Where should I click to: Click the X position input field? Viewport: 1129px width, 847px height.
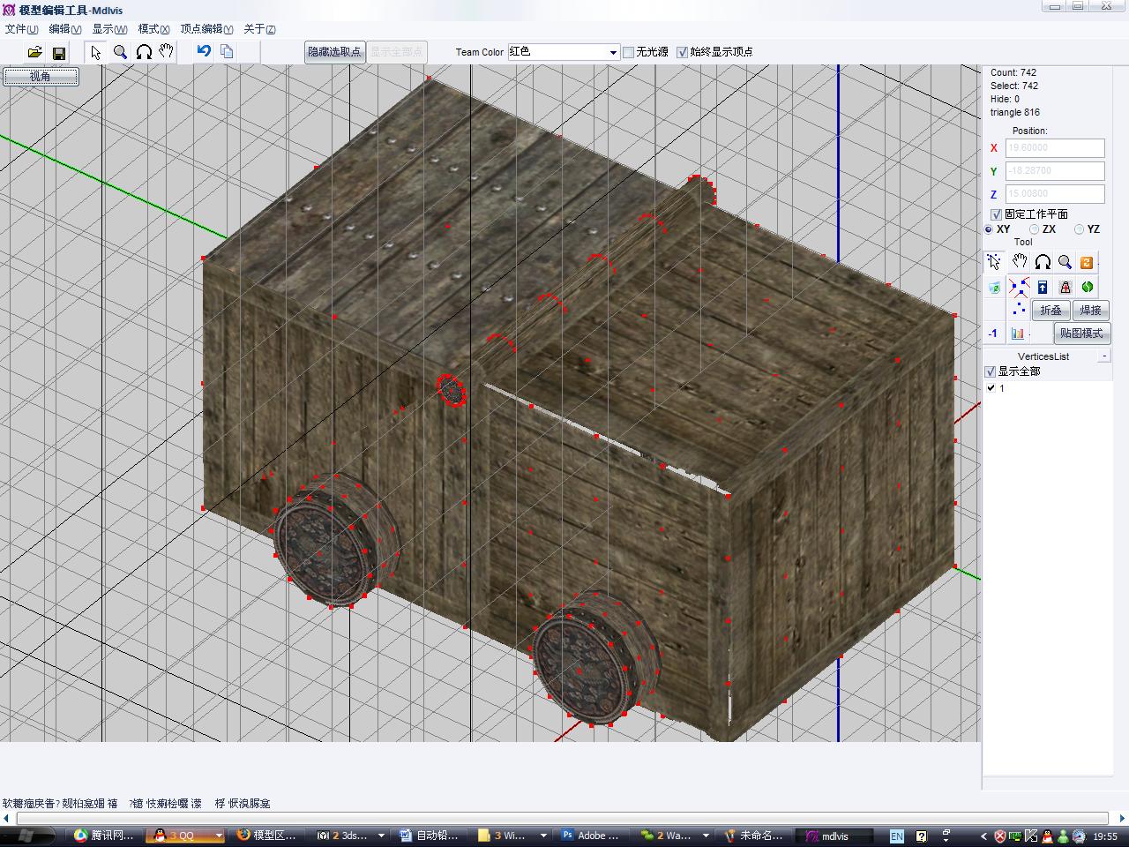click(1055, 148)
